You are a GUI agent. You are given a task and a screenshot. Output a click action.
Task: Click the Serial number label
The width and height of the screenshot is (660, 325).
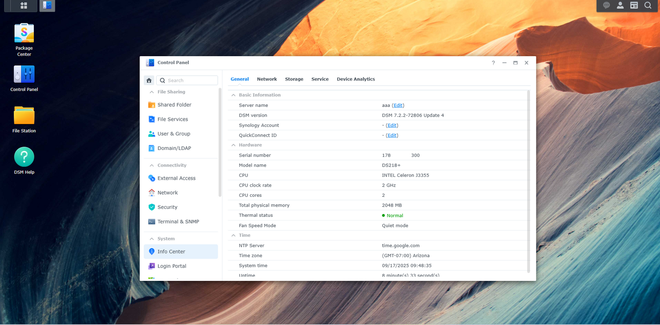point(255,156)
